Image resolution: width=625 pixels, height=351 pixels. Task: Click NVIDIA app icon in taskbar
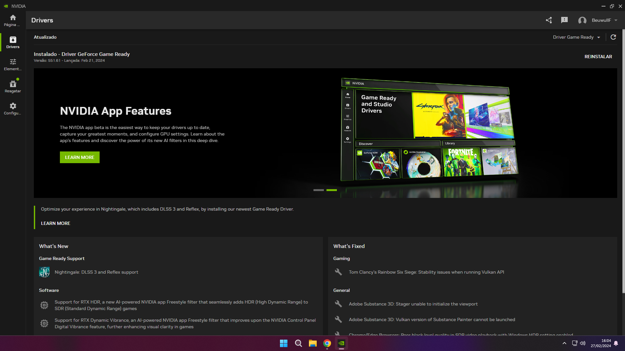(341, 343)
